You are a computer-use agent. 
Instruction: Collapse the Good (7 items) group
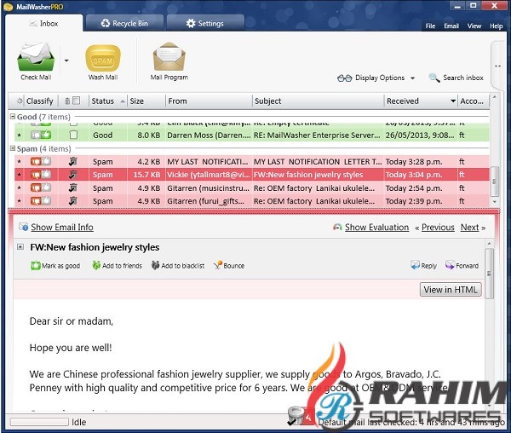pos(13,117)
